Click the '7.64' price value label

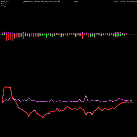[132, 102]
